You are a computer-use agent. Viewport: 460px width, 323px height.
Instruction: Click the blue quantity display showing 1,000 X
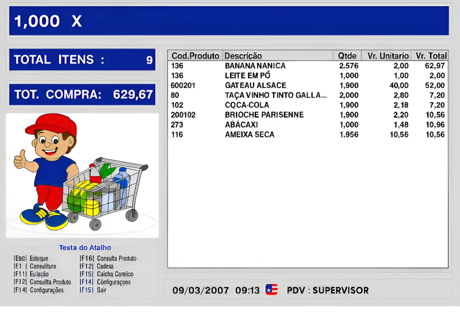(229, 21)
